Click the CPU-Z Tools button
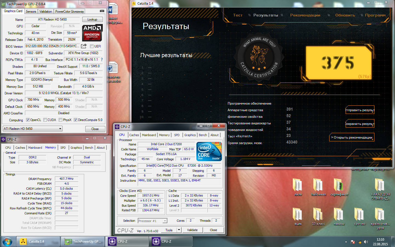 pos(169,230)
